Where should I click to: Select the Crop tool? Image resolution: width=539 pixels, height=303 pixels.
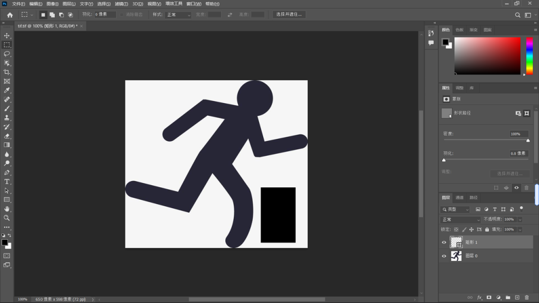tap(7, 72)
